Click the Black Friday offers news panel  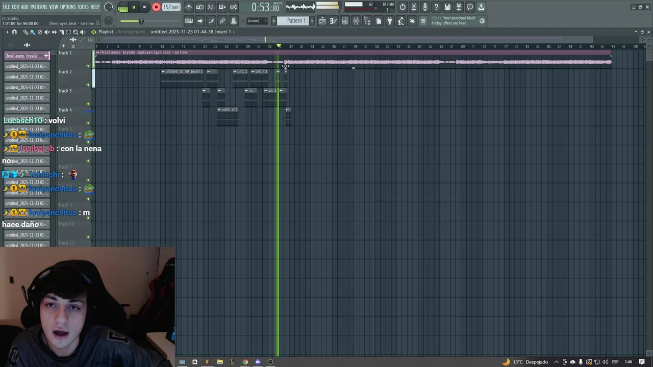click(458, 20)
